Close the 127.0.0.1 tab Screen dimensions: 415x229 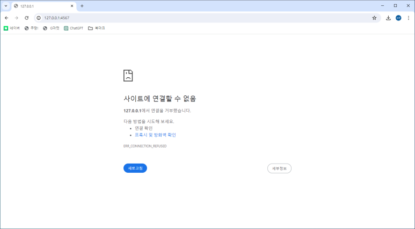pyautogui.click(x=72, y=6)
